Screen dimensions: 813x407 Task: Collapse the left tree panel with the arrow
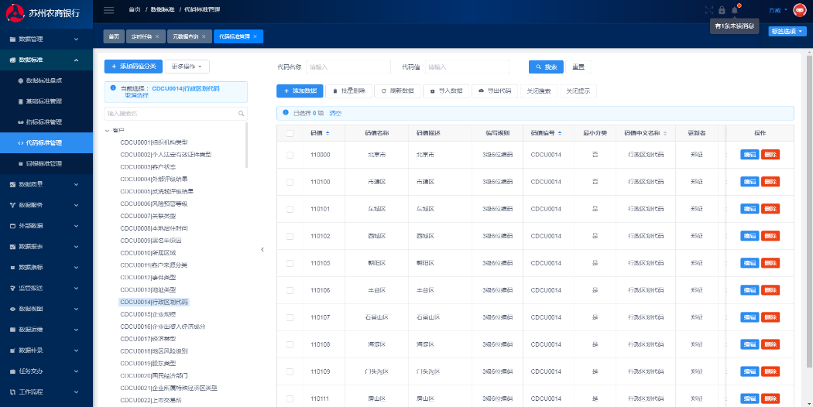coord(262,249)
